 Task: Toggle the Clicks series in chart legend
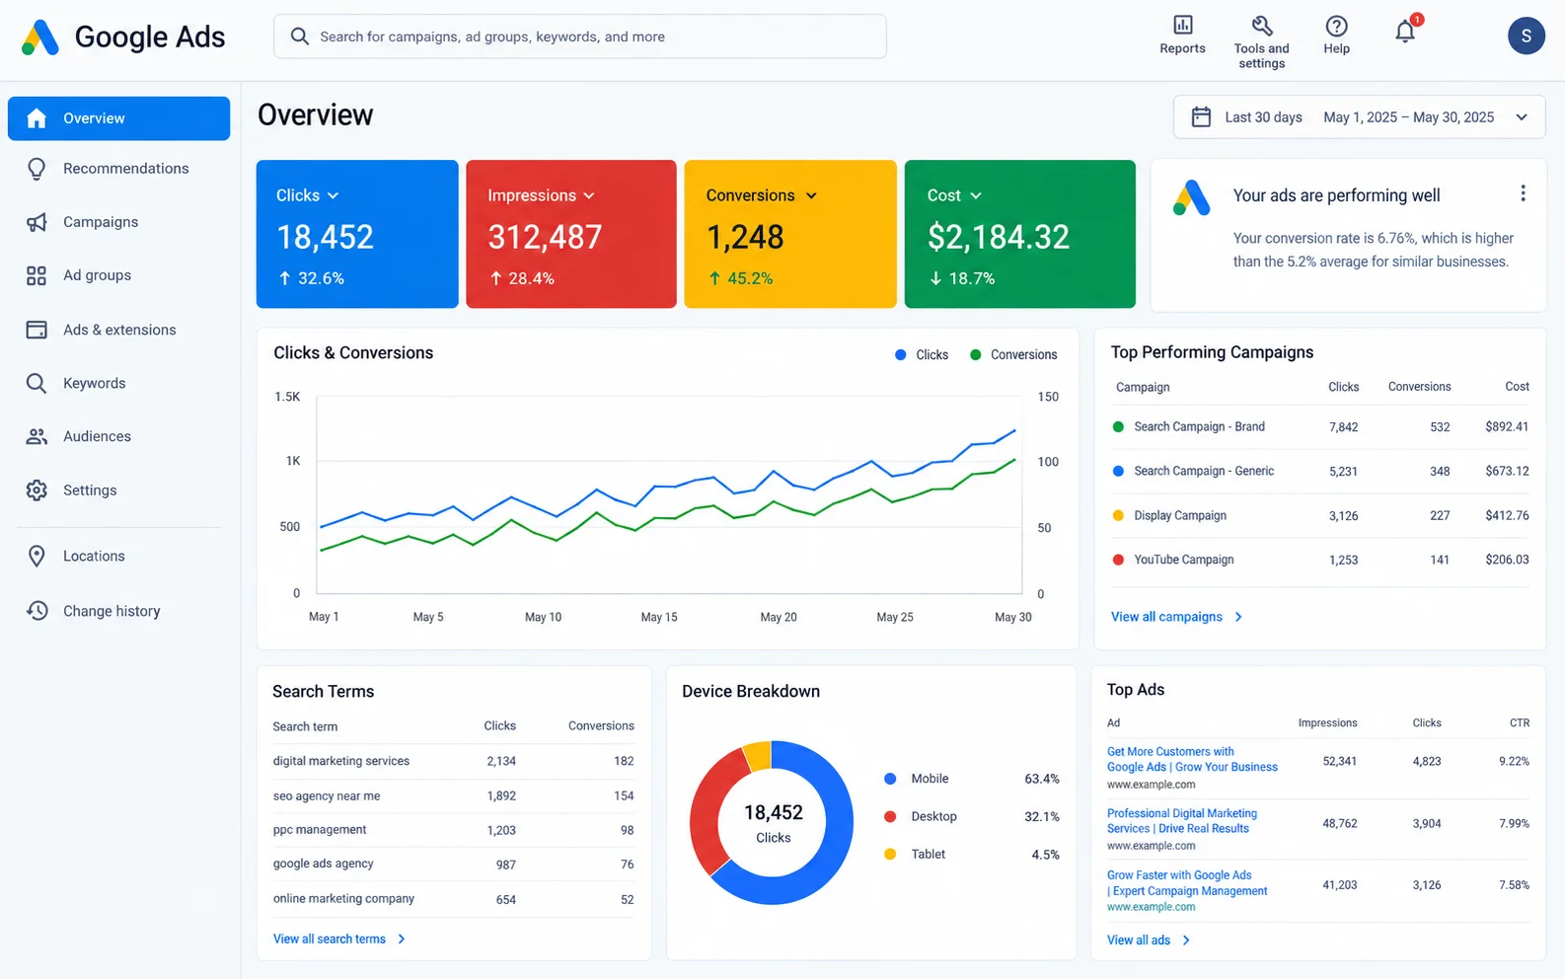(922, 355)
